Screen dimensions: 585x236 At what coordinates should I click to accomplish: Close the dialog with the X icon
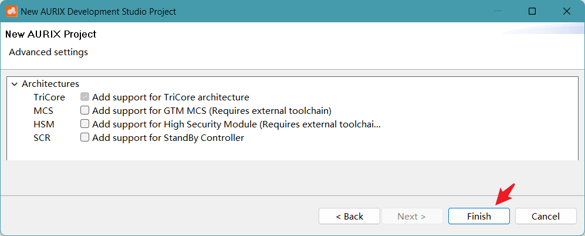pos(567,11)
